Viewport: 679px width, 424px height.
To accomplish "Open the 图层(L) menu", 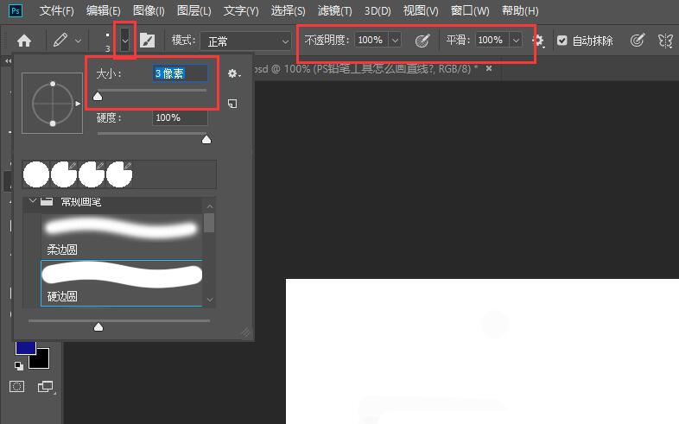I will point(194,10).
